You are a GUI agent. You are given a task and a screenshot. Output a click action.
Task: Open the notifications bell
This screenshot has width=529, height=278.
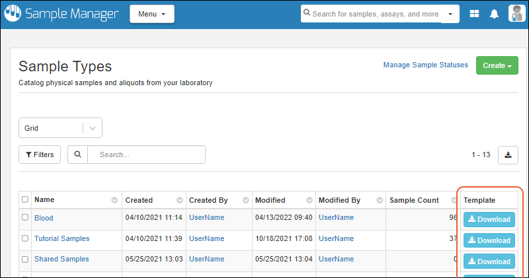(x=494, y=14)
